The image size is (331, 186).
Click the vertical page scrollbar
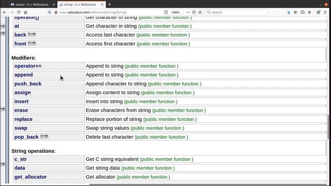pos(328,127)
